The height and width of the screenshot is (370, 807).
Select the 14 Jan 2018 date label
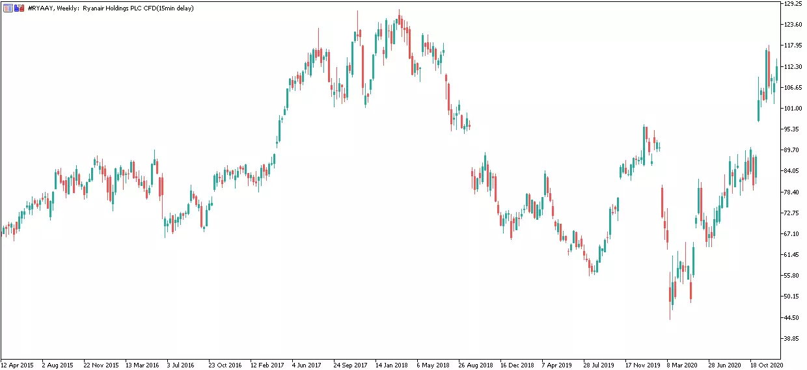coord(392,365)
